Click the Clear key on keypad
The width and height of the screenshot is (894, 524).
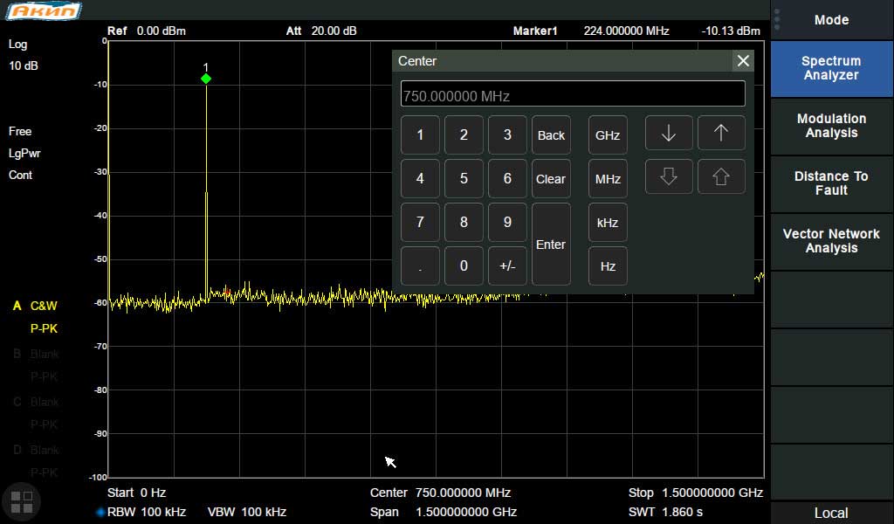[551, 178]
